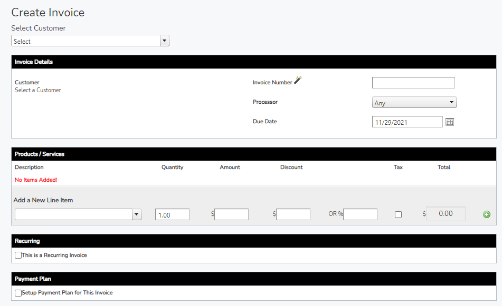
Task: Open the Due Date calendar picker
Action: 450,122
